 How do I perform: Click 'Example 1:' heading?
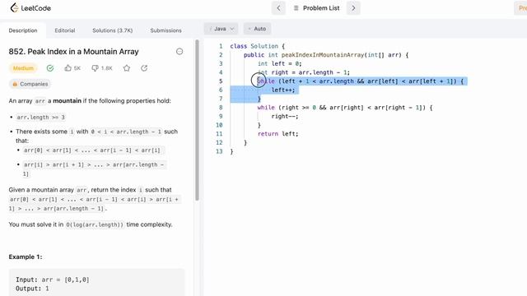pyautogui.click(x=26, y=257)
